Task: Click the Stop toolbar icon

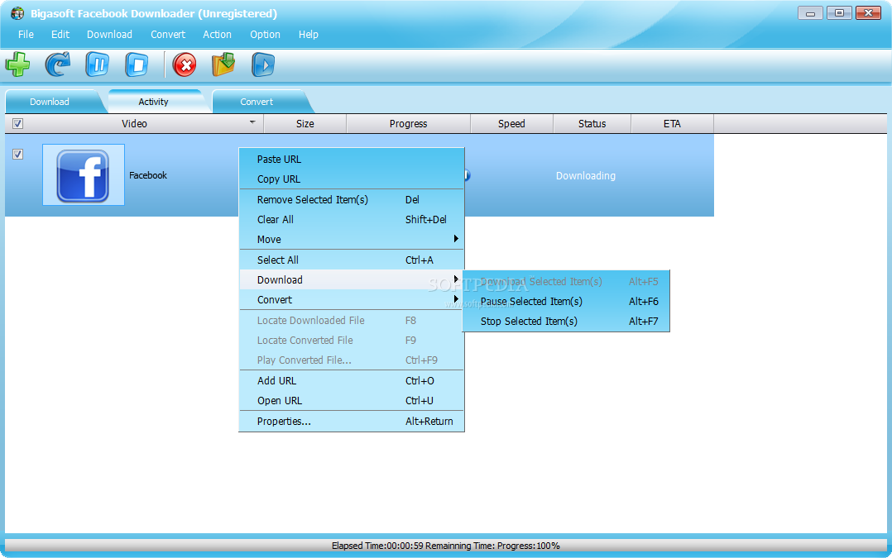Action: tap(137, 64)
